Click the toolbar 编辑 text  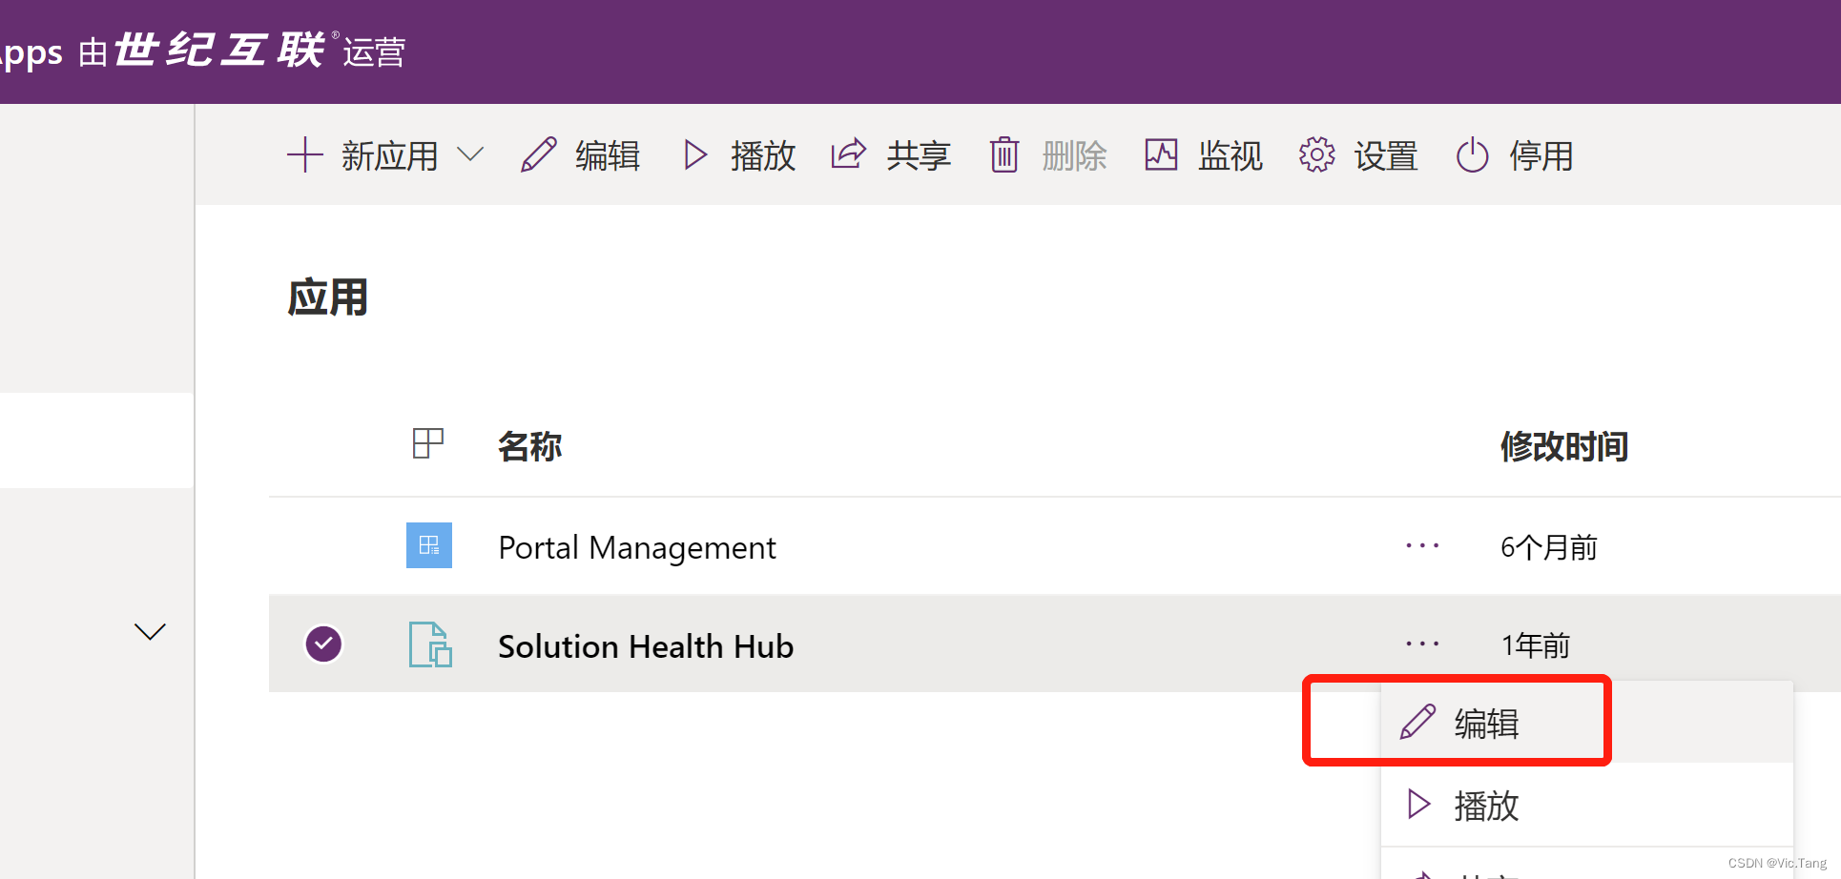click(x=608, y=155)
